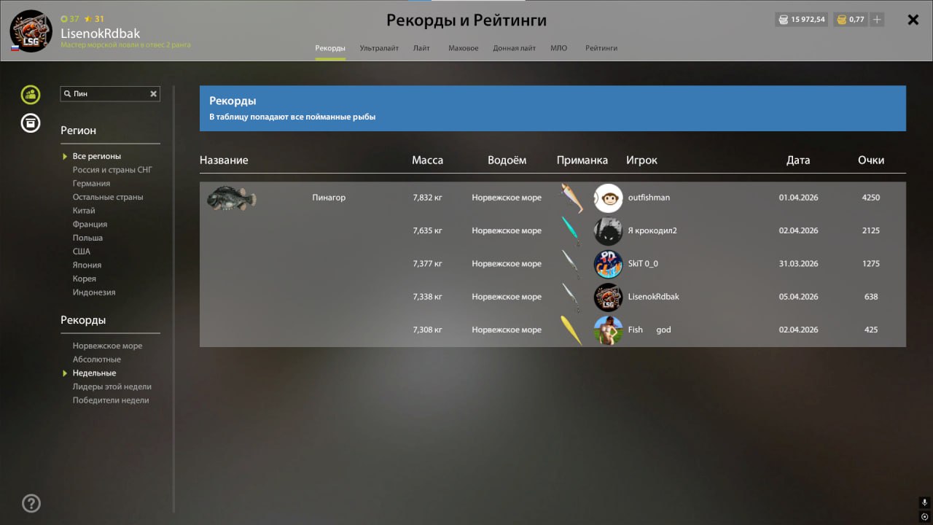This screenshot has height=525, width=933.
Task: Clear the search field with X icon
Action: tap(154, 94)
